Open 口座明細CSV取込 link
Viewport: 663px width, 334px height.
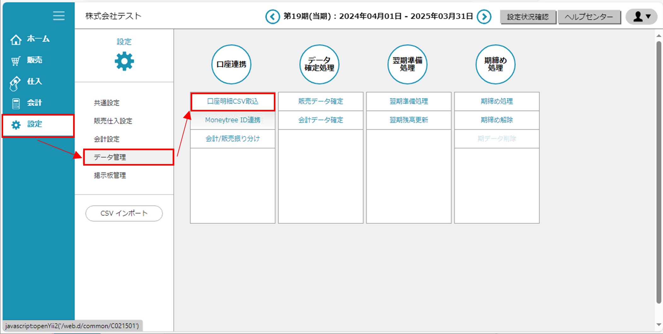pos(233,101)
